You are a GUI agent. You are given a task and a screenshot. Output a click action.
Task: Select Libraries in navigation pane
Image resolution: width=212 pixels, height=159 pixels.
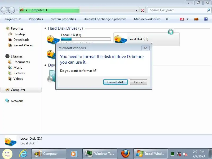[17, 56]
